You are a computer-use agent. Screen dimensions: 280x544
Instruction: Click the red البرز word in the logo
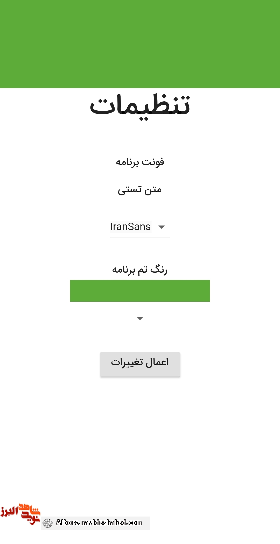pos(9,512)
